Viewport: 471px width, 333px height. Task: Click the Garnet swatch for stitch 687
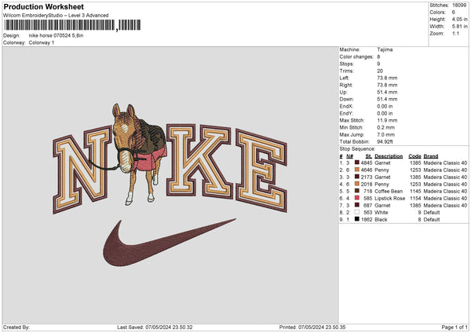(x=357, y=205)
